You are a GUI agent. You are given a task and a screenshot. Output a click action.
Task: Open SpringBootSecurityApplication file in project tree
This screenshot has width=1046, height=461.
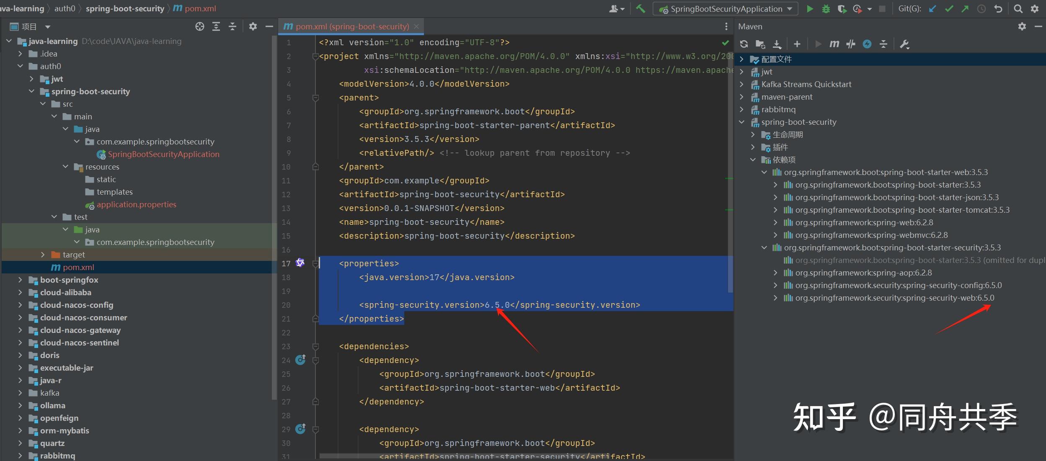pyautogui.click(x=163, y=154)
